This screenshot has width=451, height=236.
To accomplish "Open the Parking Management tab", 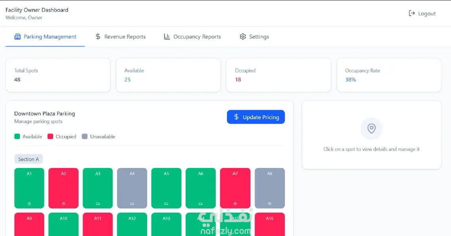I will click(x=45, y=37).
